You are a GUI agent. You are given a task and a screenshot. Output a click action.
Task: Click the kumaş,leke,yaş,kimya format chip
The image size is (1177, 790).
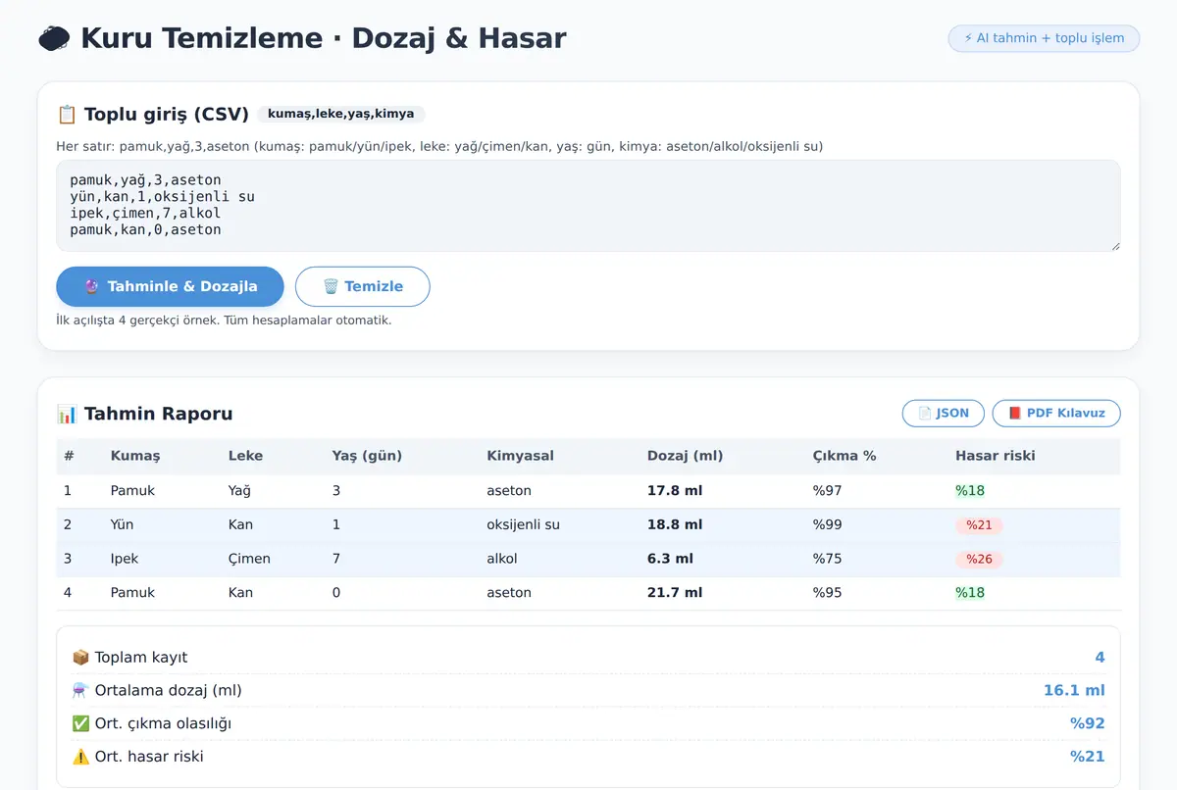point(340,114)
